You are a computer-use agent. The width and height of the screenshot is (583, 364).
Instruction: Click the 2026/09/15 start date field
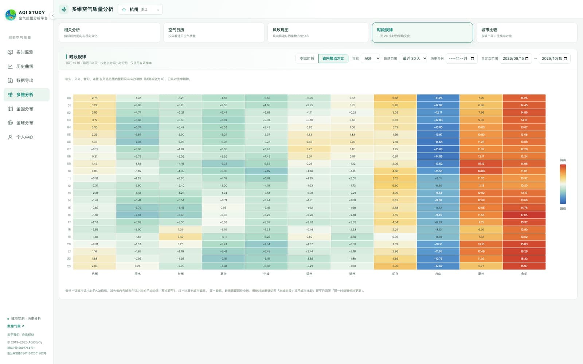click(x=516, y=59)
